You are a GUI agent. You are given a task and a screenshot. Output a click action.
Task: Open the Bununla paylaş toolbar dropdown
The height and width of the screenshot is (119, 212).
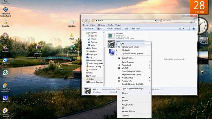pos(113,29)
